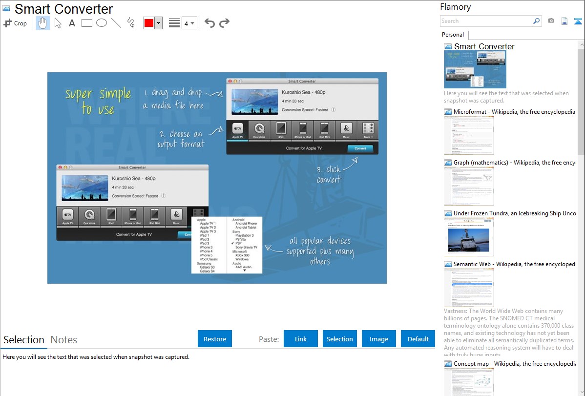This screenshot has width=585, height=396.
Task: Click the Semantic Web - Wikipedia title
Action: coord(514,264)
